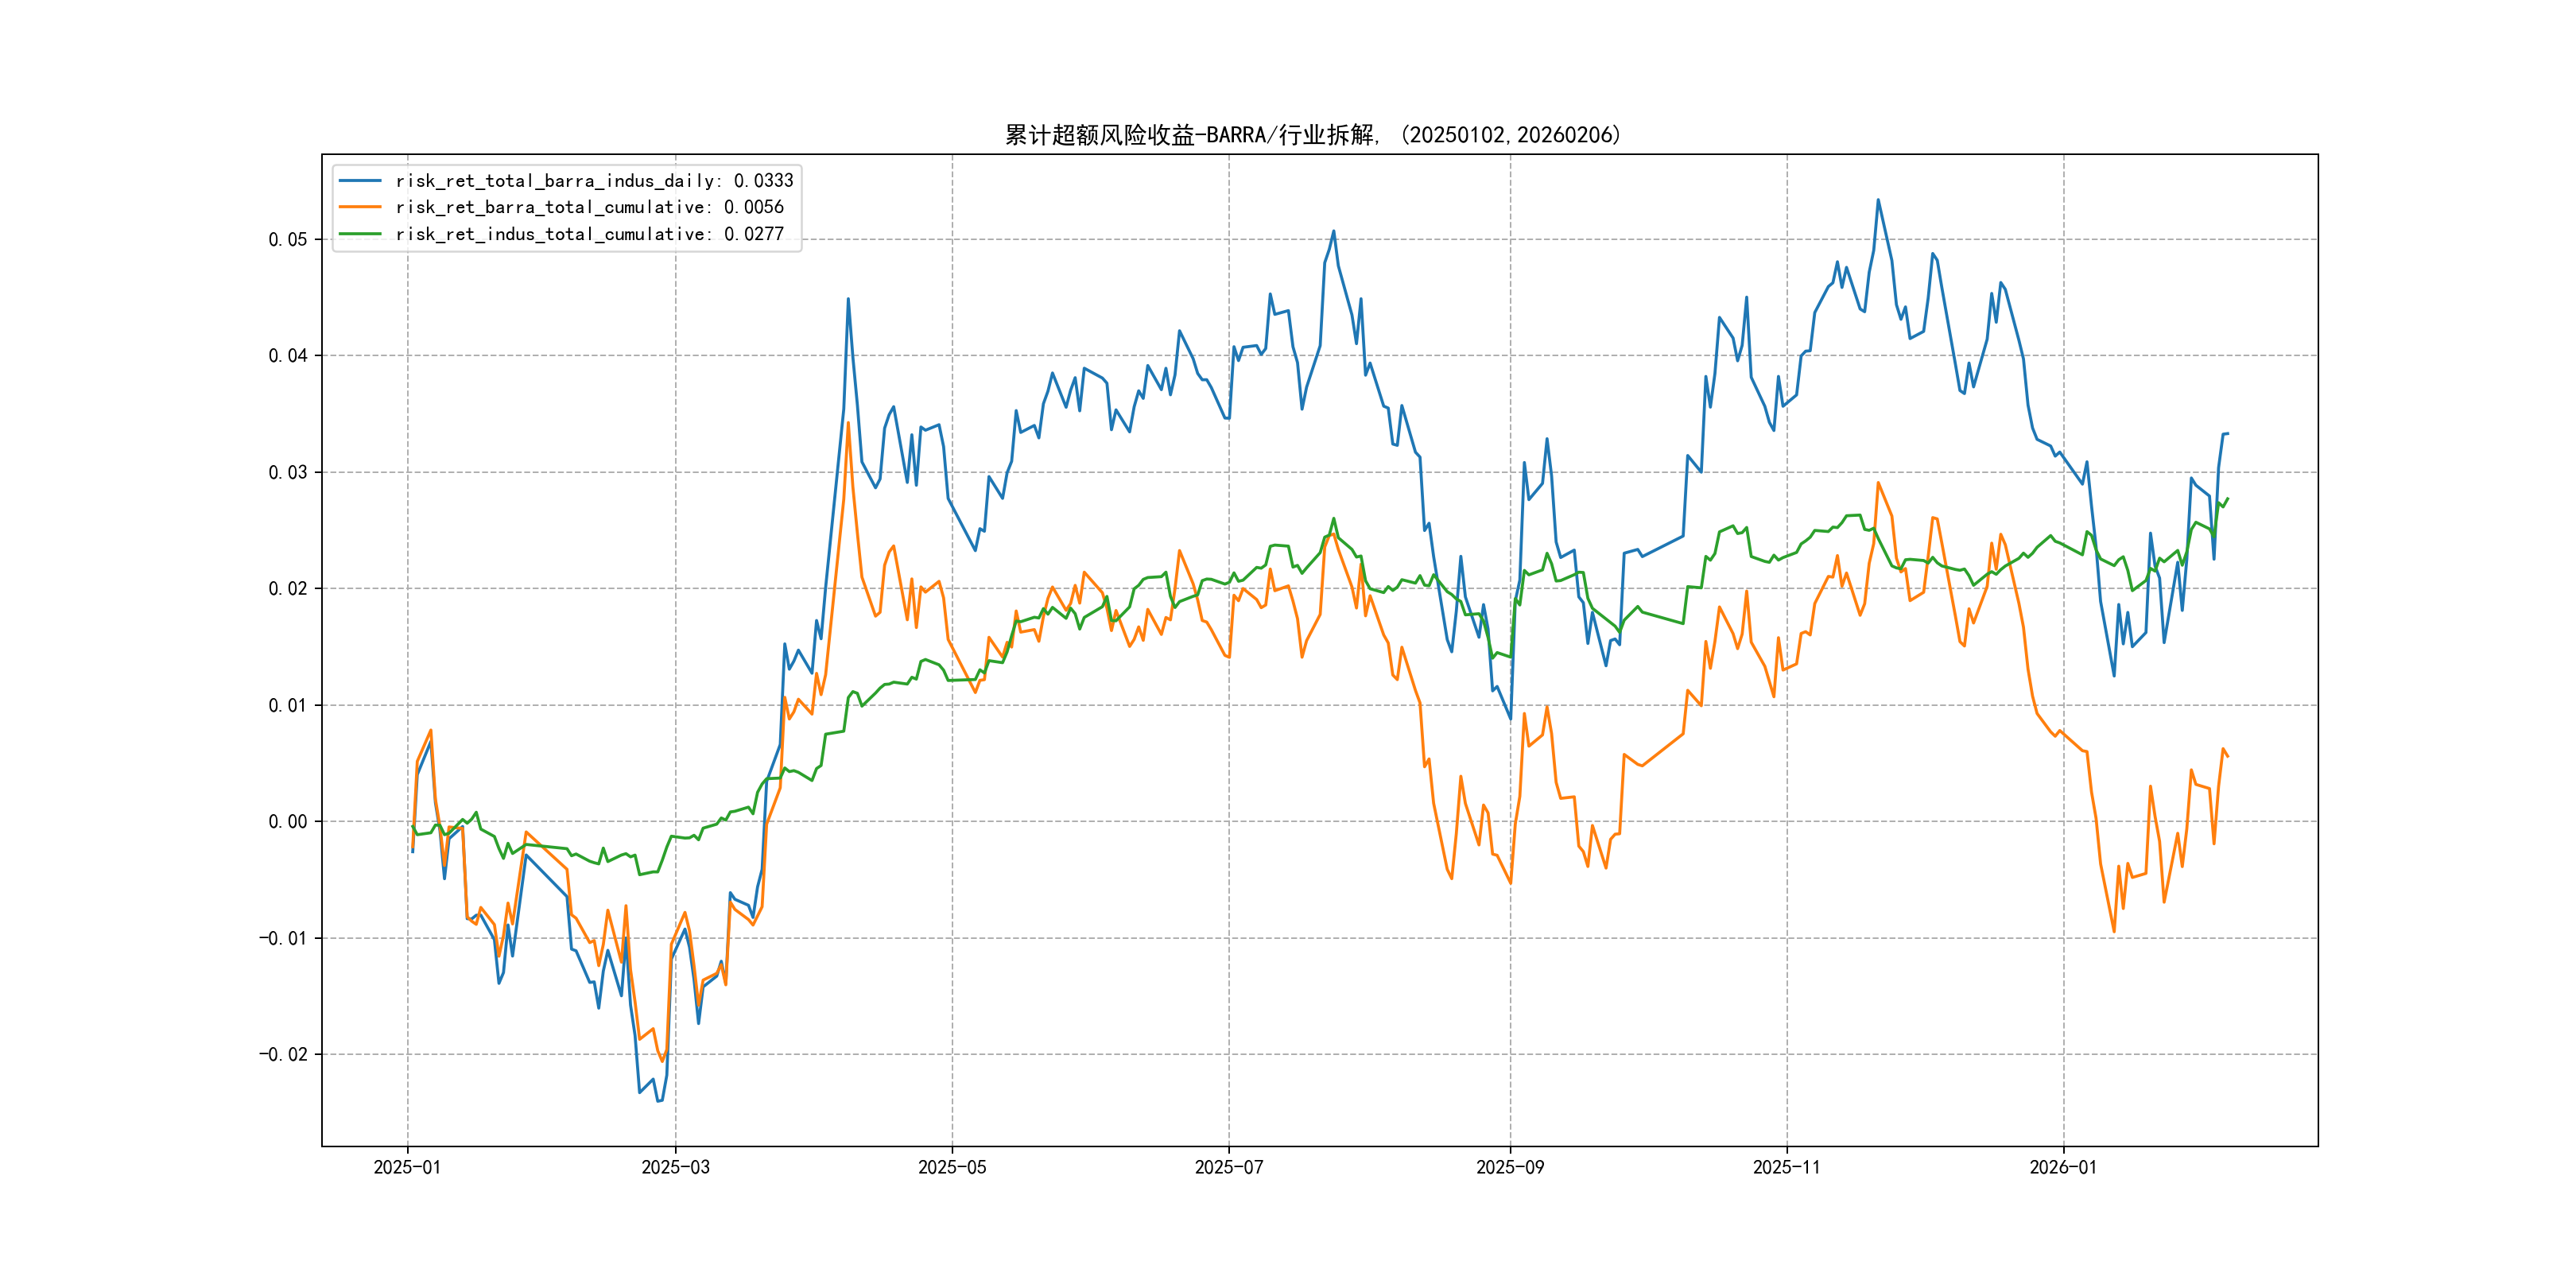The height and width of the screenshot is (1288, 2576).
Task: Click the 2025-05 x-axis label
Action: pyautogui.click(x=952, y=1167)
